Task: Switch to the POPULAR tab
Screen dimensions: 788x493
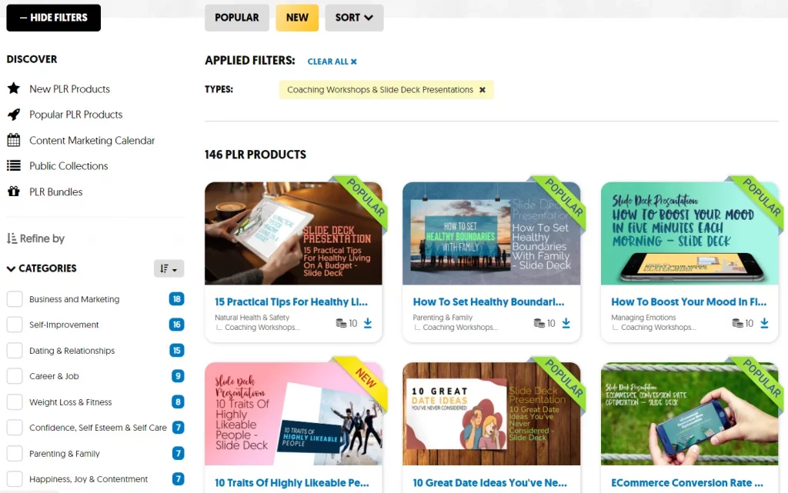Action: point(237,18)
